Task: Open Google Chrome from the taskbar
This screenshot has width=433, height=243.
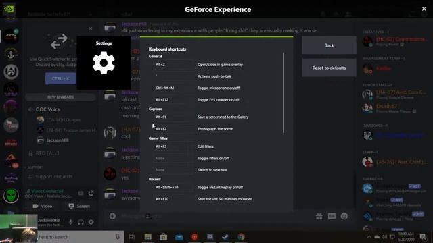Action: [x=241, y=237]
